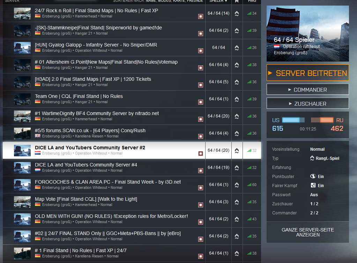Click the red square badge in the Stammkneipe row
Image resolution: width=357 pixels, height=263 pixels.
[x=201, y=34]
